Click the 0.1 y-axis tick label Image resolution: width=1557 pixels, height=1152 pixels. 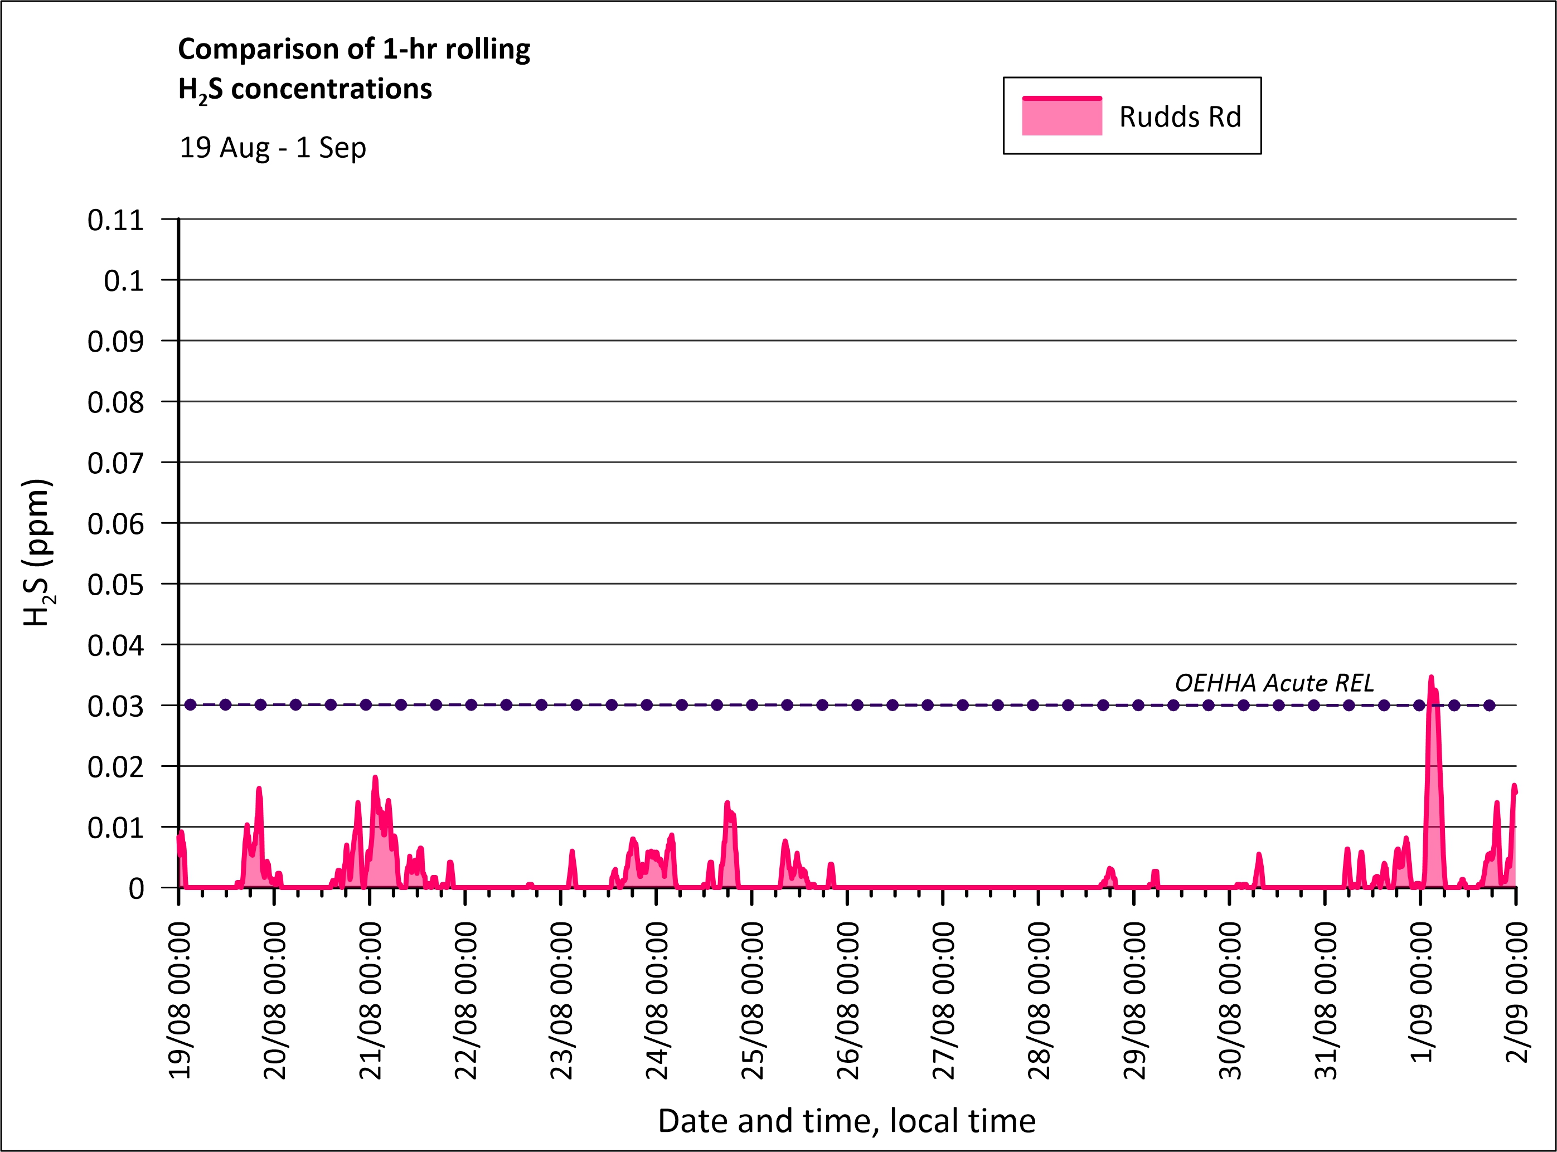tap(123, 281)
